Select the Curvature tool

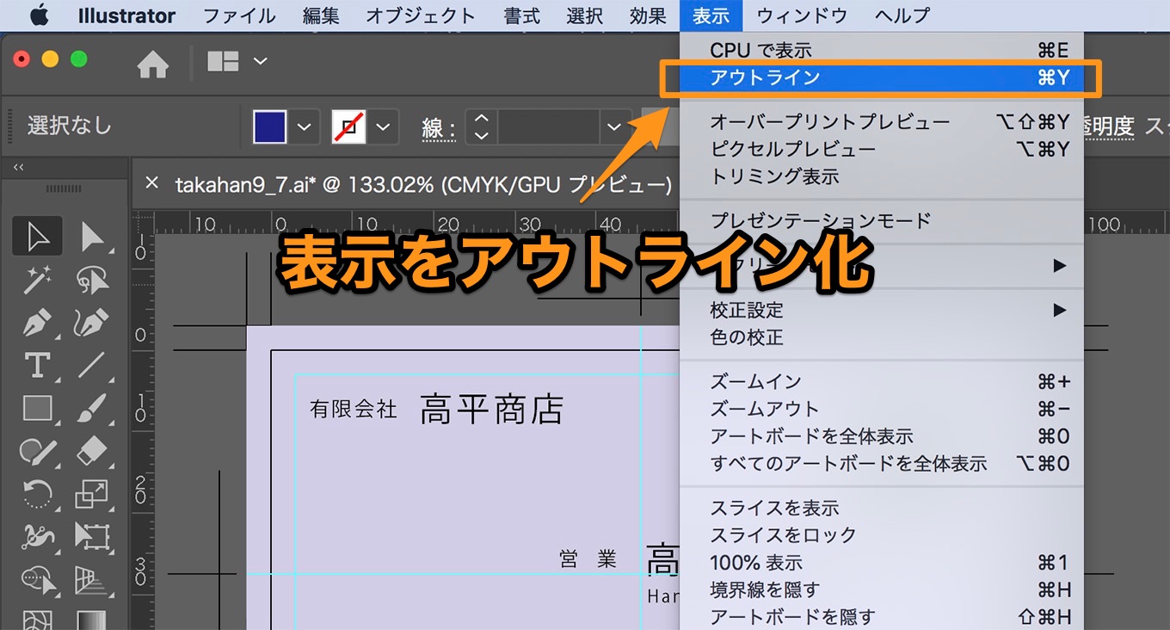tap(92, 324)
